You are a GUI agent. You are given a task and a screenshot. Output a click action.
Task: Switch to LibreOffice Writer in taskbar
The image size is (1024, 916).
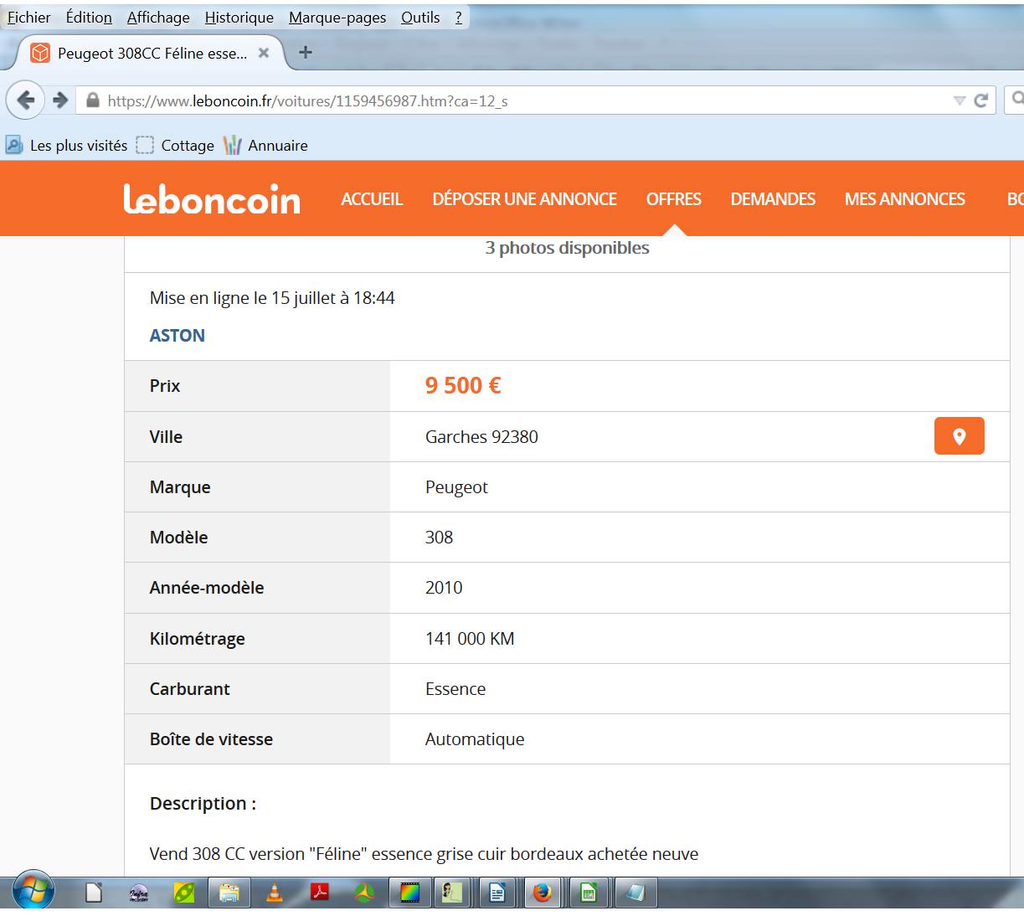497,893
